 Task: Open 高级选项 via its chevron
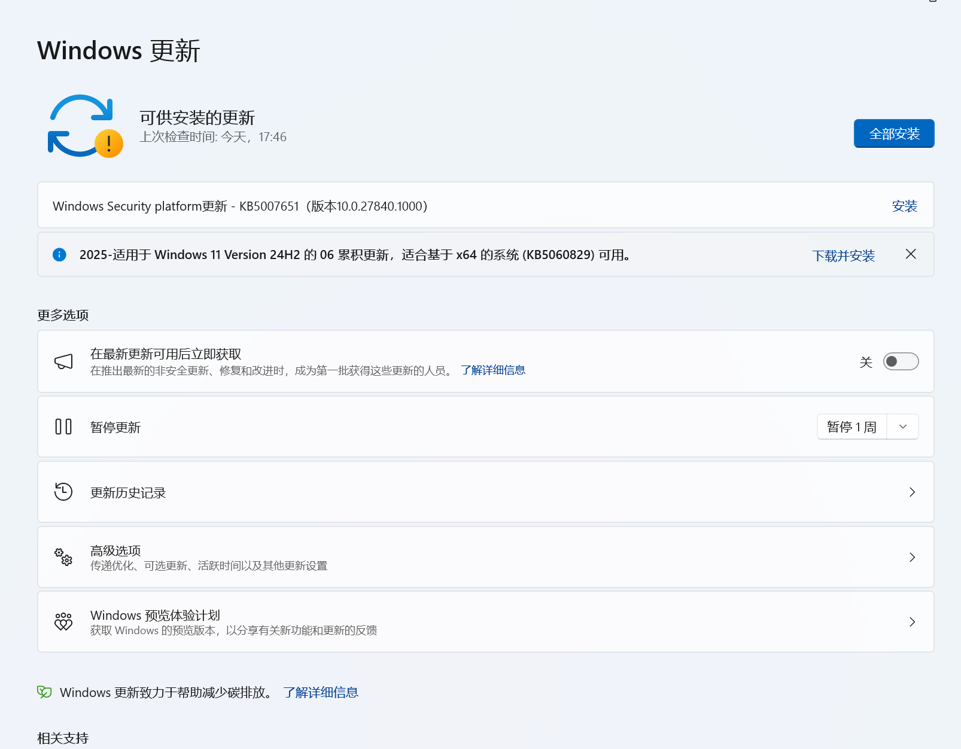coord(912,557)
